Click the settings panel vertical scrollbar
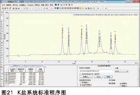Image resolution: width=140 pixels, height=95 pixels. 138,76
